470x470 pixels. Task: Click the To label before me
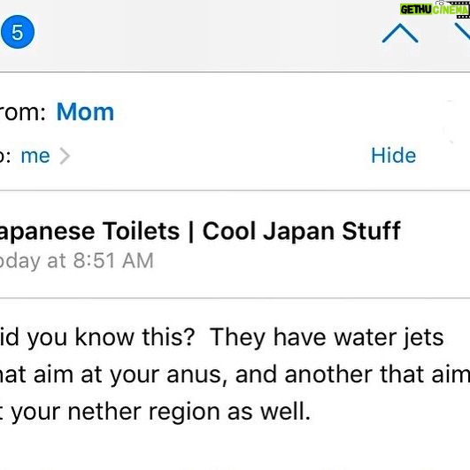[x=5, y=157]
